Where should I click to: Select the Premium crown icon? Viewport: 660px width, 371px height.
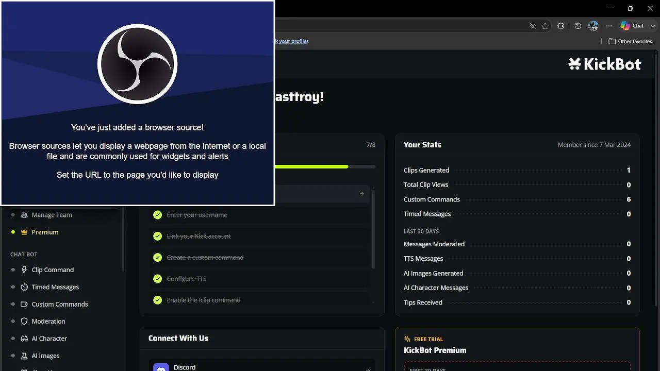click(x=24, y=232)
